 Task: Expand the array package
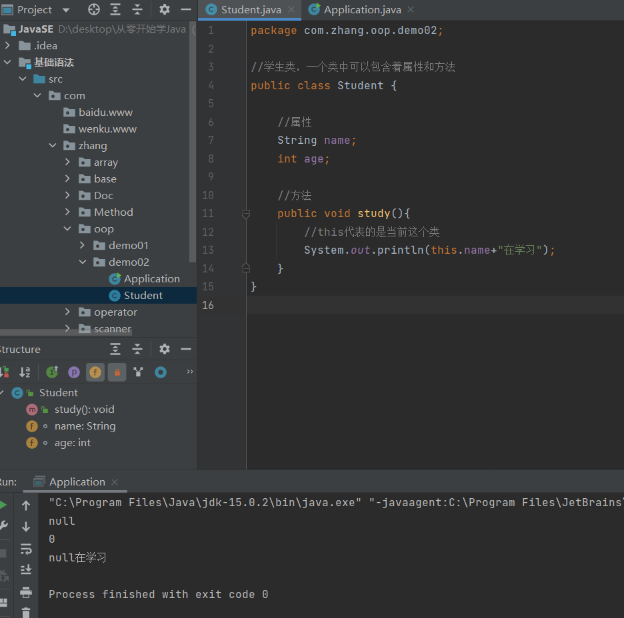(x=67, y=162)
